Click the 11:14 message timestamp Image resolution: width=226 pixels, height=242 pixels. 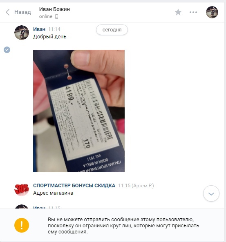pos(54,29)
